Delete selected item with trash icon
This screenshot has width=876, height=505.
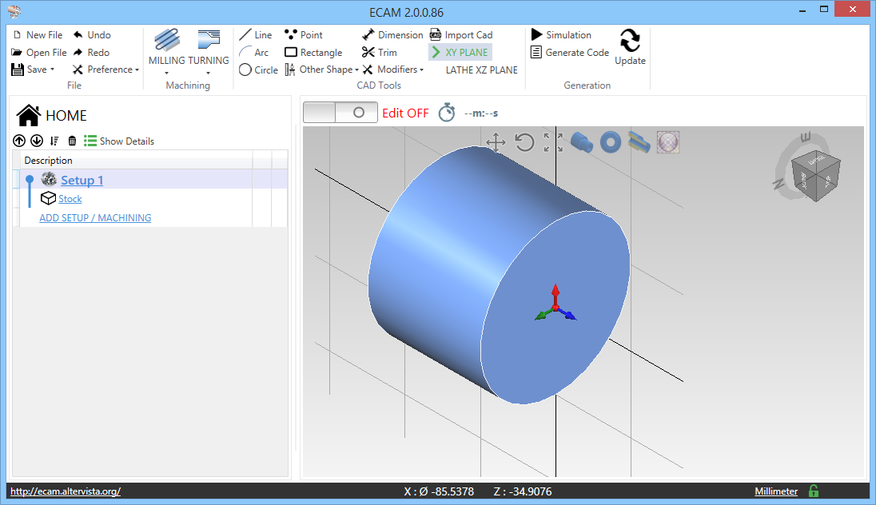[72, 141]
